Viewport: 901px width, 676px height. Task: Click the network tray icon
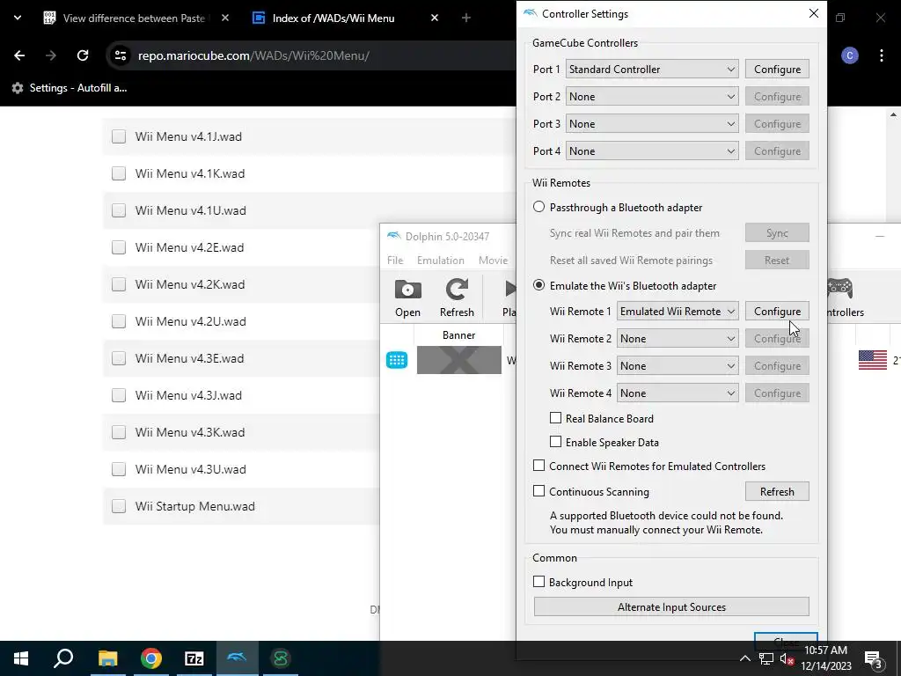pos(766,659)
